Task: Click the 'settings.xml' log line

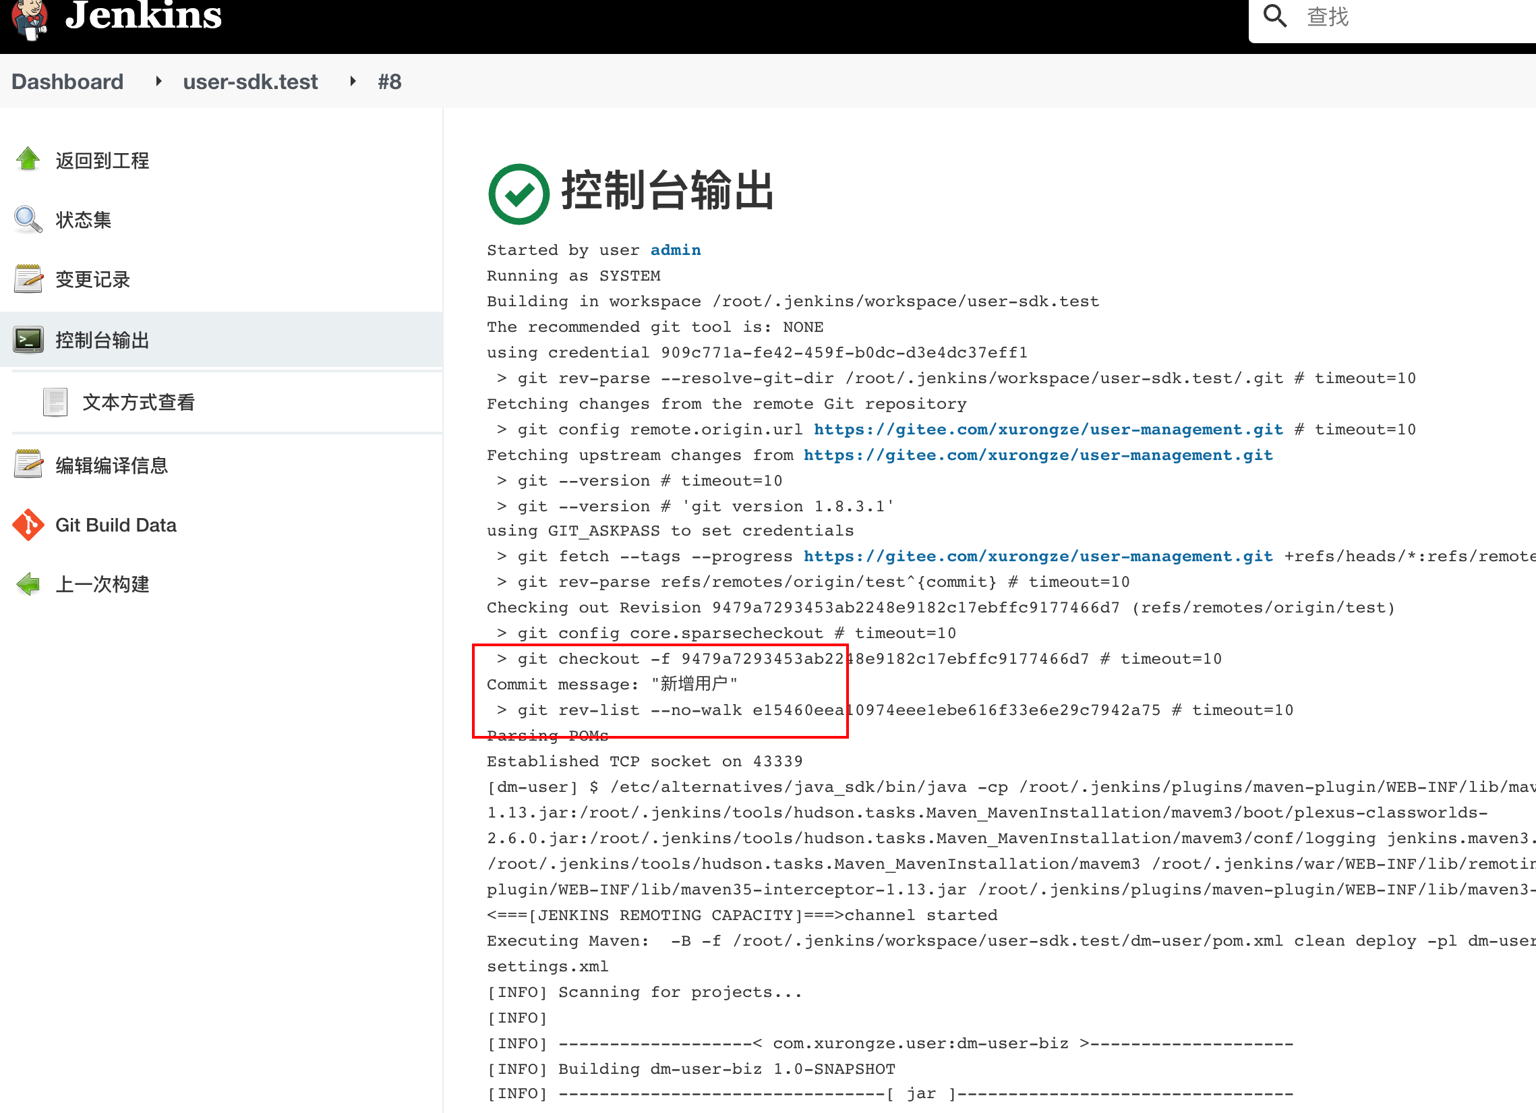Action: (548, 967)
